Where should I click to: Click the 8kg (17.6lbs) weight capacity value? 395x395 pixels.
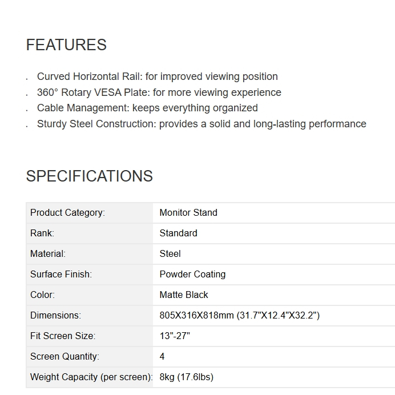point(187,377)
